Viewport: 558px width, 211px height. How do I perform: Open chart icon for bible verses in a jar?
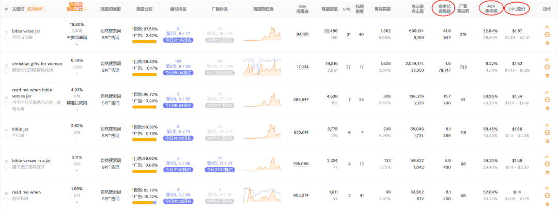click(x=547, y=156)
